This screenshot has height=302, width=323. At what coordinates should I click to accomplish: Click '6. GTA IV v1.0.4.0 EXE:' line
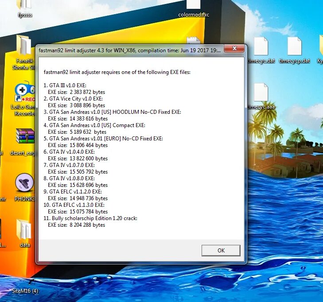coord(69,152)
